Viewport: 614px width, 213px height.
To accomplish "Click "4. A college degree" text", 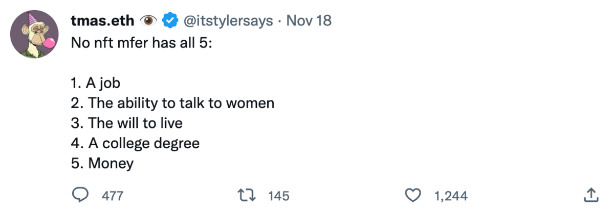I will (135, 143).
